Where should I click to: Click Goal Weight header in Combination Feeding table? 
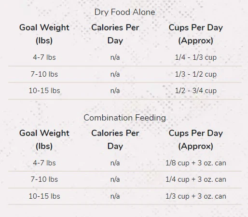[44, 139]
